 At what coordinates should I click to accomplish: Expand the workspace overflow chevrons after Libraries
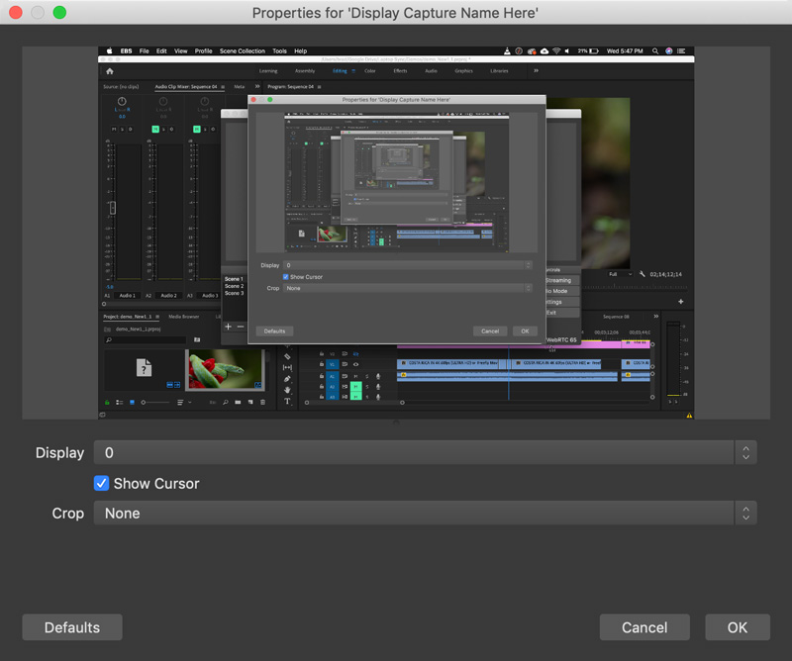[536, 70]
